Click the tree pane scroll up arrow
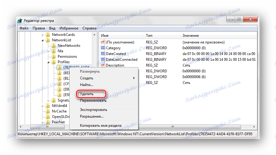The width and height of the screenshot is (276, 155). point(95,35)
